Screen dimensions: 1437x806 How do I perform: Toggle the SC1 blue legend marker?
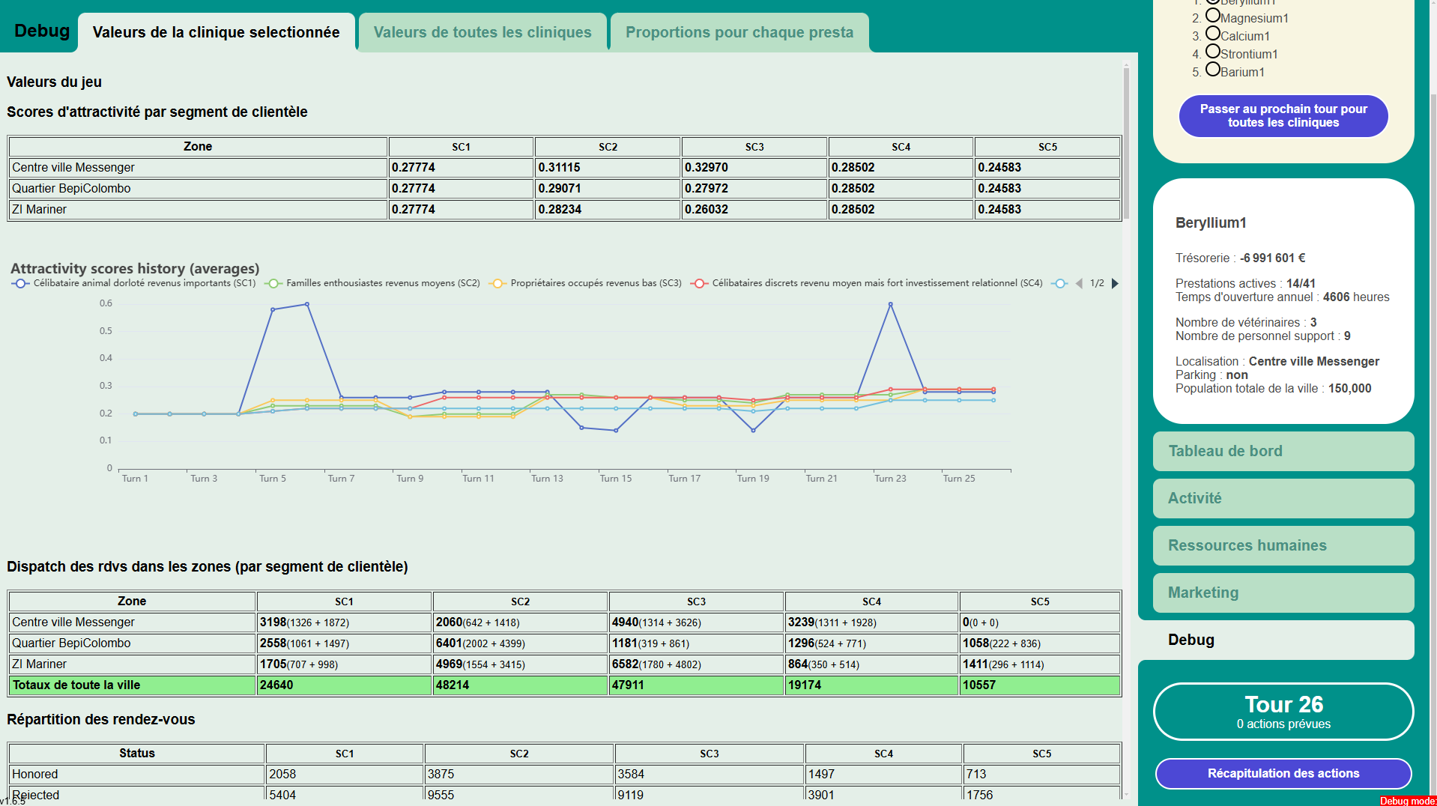click(20, 284)
